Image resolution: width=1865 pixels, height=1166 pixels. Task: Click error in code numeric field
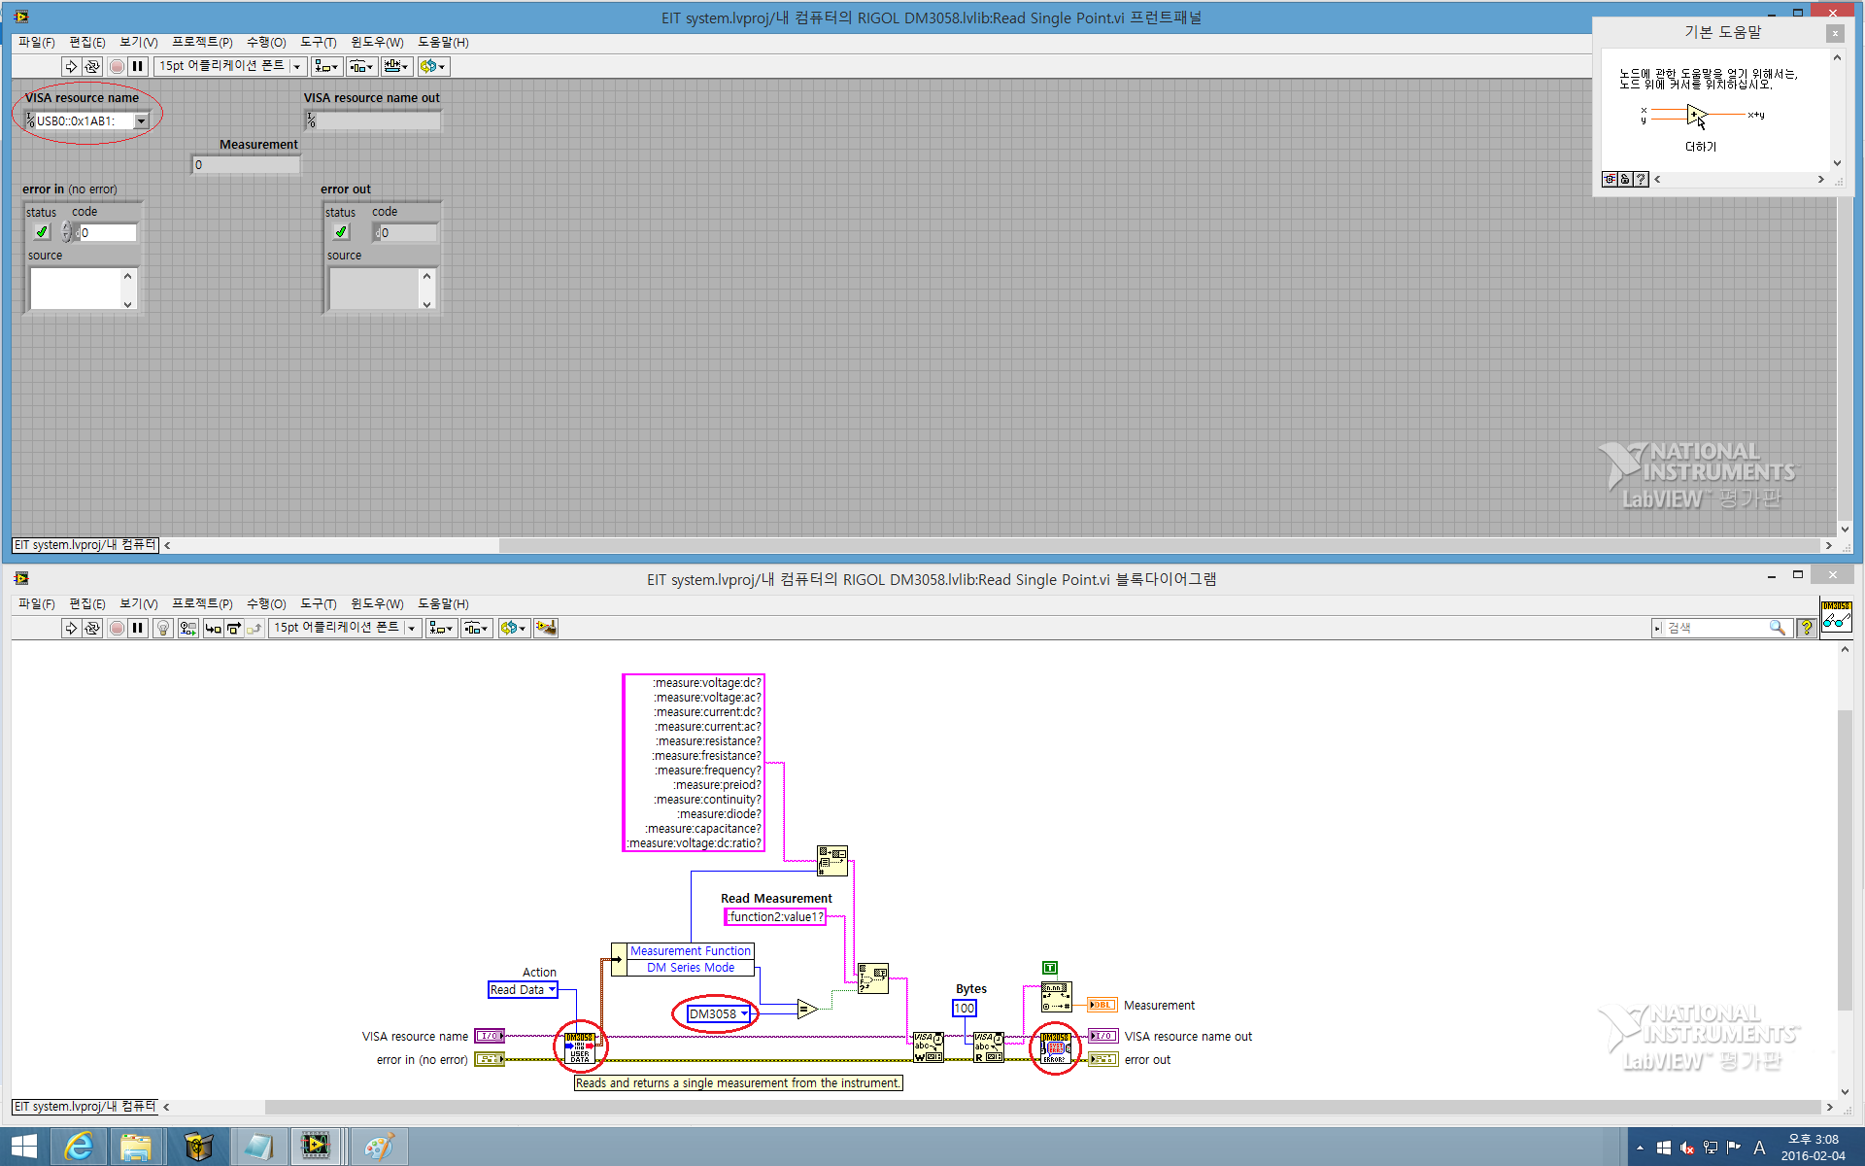pyautogui.click(x=107, y=232)
